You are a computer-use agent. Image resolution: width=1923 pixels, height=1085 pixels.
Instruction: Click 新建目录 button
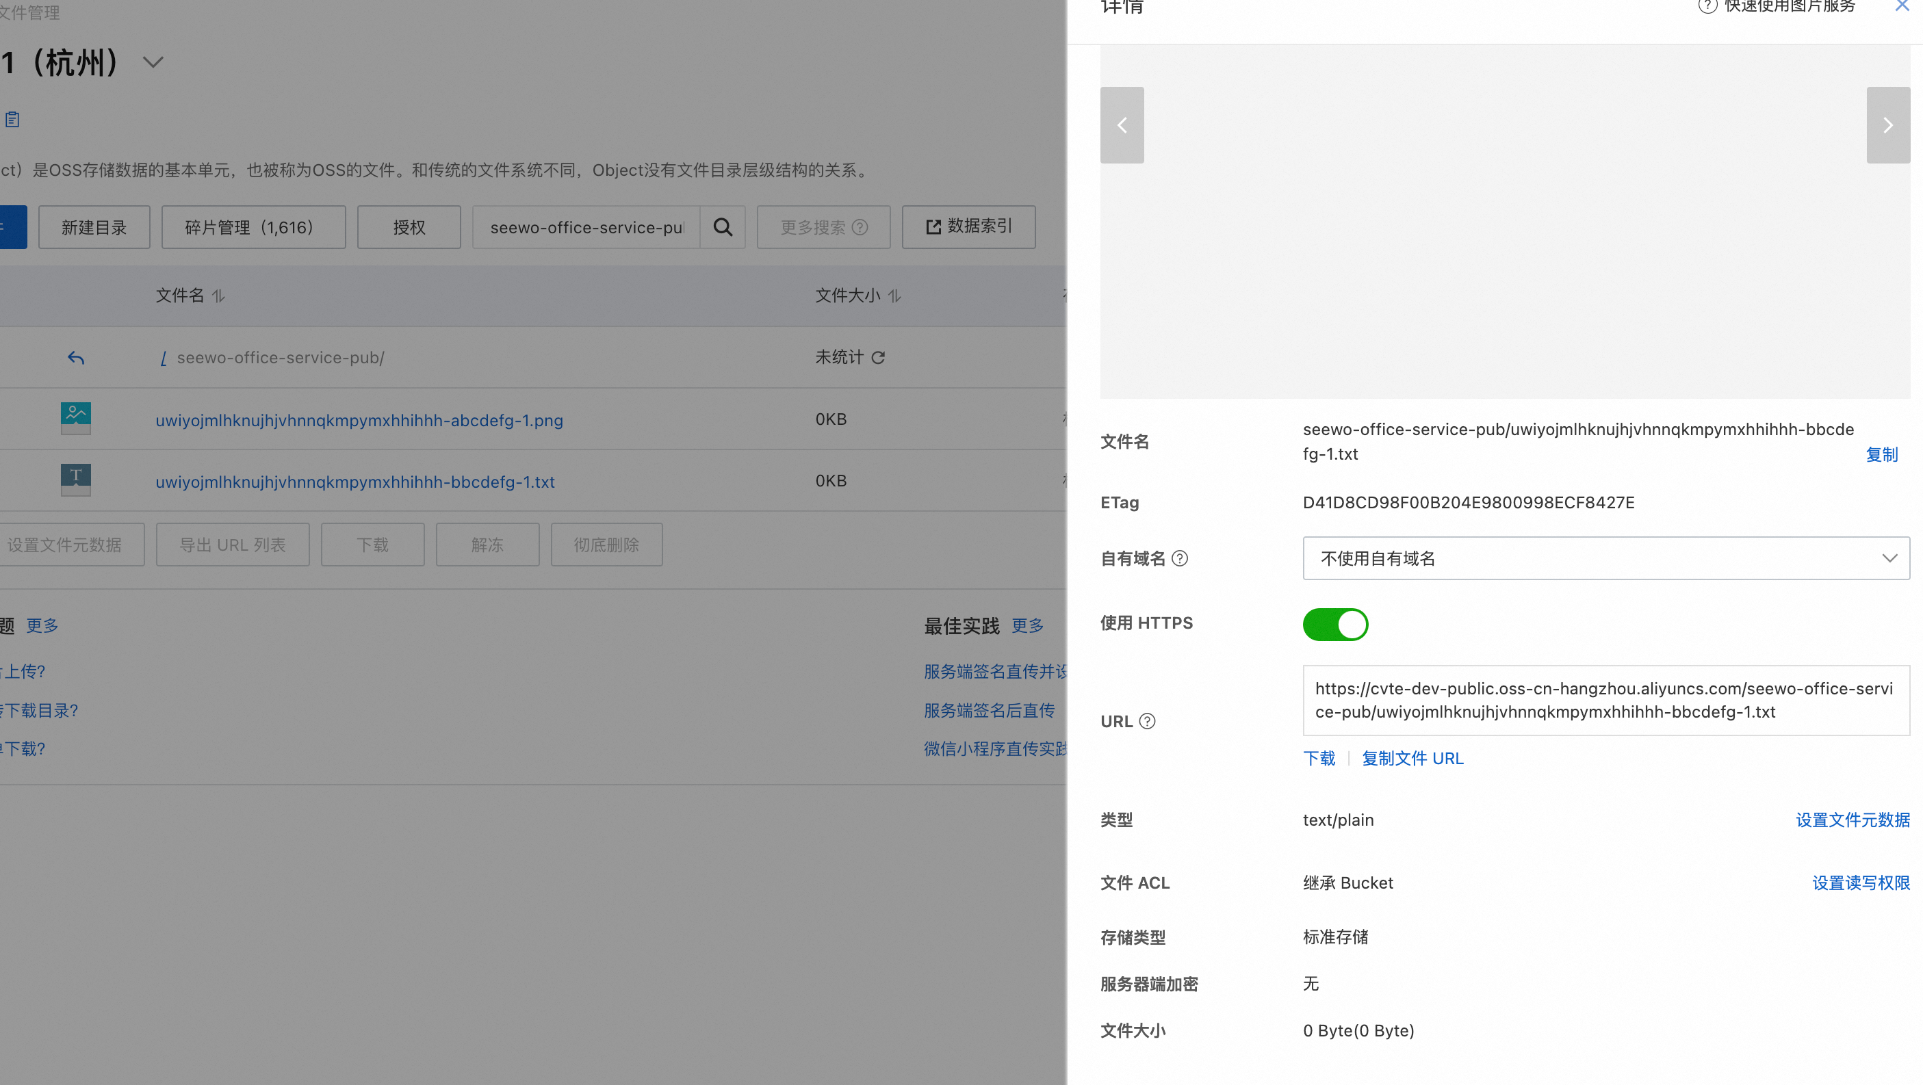click(94, 227)
